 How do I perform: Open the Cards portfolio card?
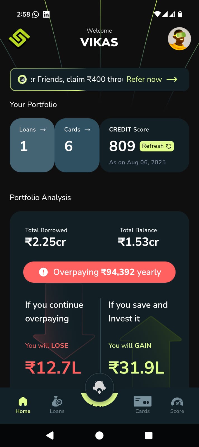coord(77,145)
